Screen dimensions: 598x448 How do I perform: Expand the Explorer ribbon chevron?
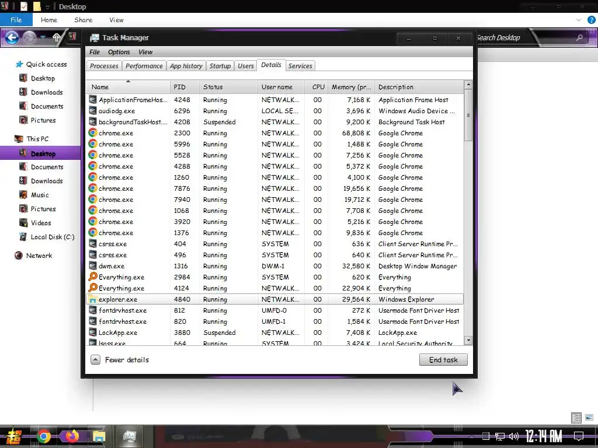(579, 20)
